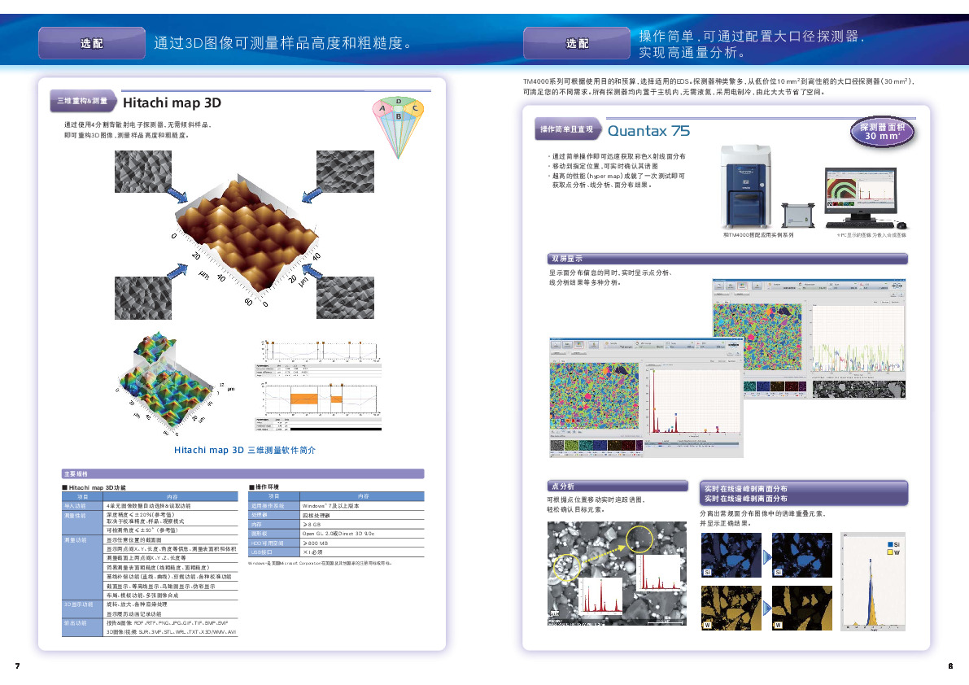Click the 移动到指定位置,可实时确认其谱图 bullet
The image size is (969, 685).
(x=603, y=166)
